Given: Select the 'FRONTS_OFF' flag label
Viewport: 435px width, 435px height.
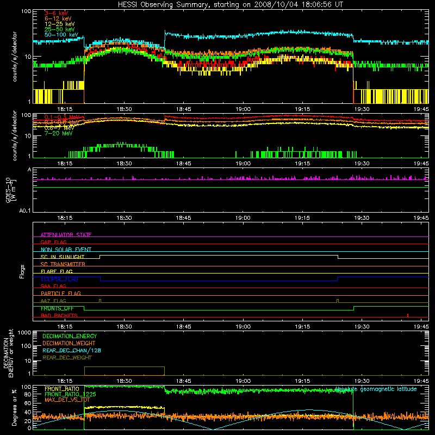Looking at the screenshot, I should [x=57, y=308].
